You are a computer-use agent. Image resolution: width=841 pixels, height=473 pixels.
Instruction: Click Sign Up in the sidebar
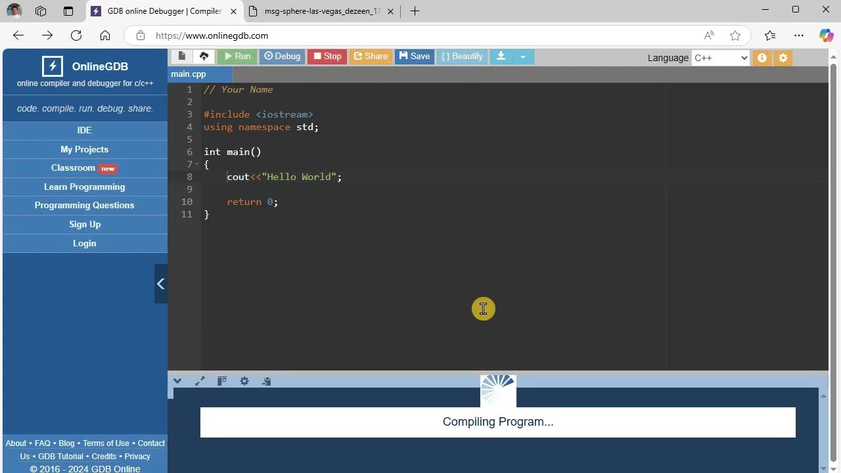pos(85,224)
